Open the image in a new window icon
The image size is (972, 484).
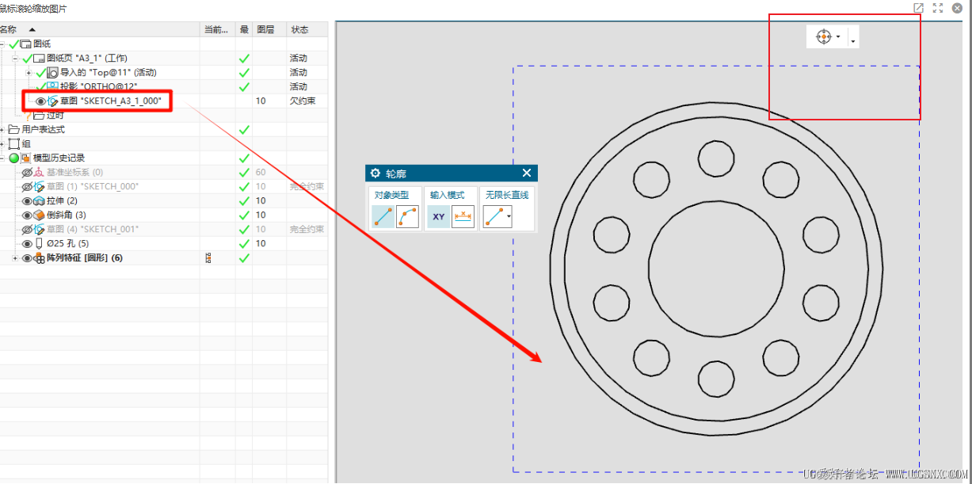918,7
